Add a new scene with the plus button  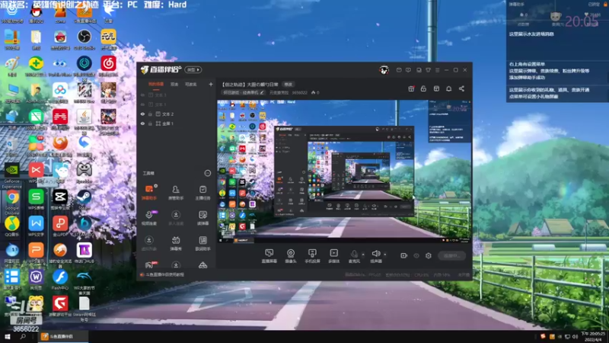tap(211, 84)
